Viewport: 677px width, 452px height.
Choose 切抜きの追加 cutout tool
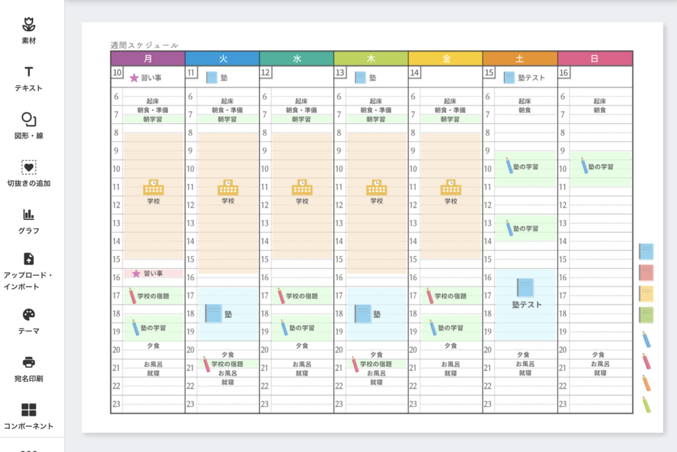point(28,174)
